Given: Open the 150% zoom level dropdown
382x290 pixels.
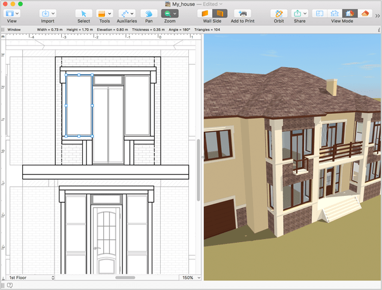Looking at the screenshot, I should [191, 278].
